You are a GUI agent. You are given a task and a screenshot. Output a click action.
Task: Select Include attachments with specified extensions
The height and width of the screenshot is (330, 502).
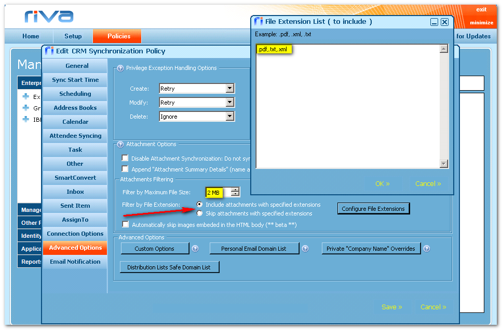(199, 204)
